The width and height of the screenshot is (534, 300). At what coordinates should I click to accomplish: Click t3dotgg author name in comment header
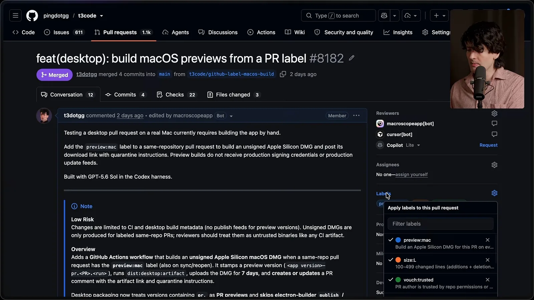coord(74,115)
